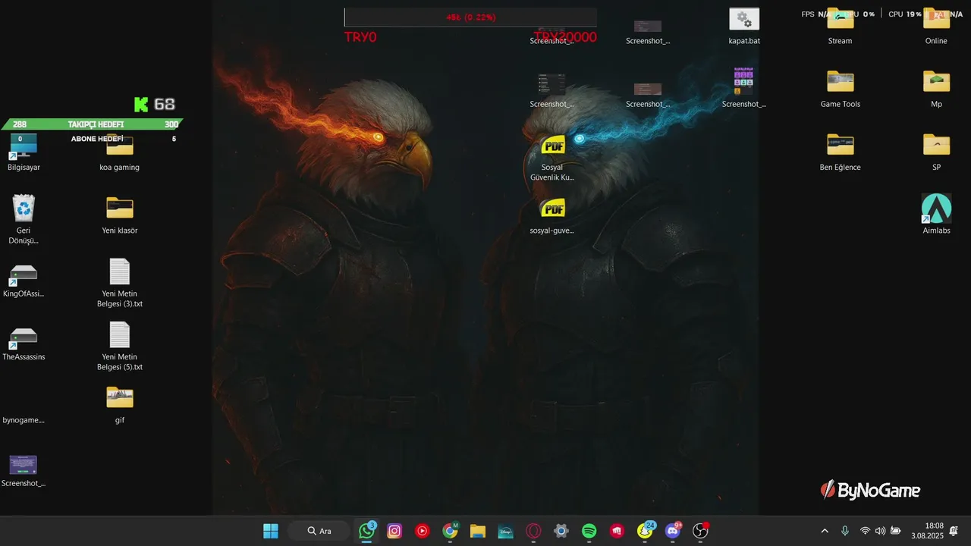Click the Ara search box
This screenshot has height=546, width=971.
tap(319, 531)
